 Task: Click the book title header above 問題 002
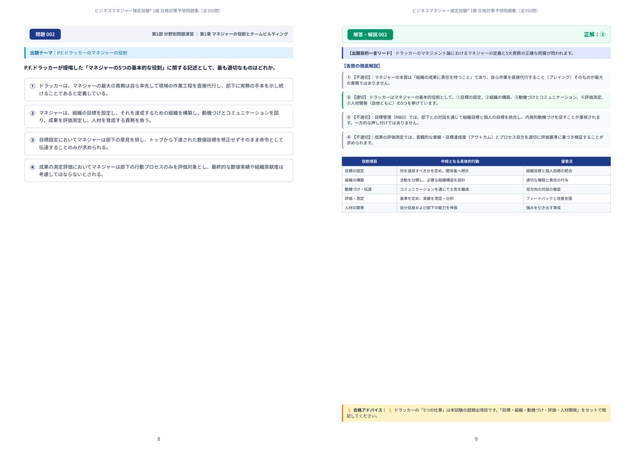(158, 11)
